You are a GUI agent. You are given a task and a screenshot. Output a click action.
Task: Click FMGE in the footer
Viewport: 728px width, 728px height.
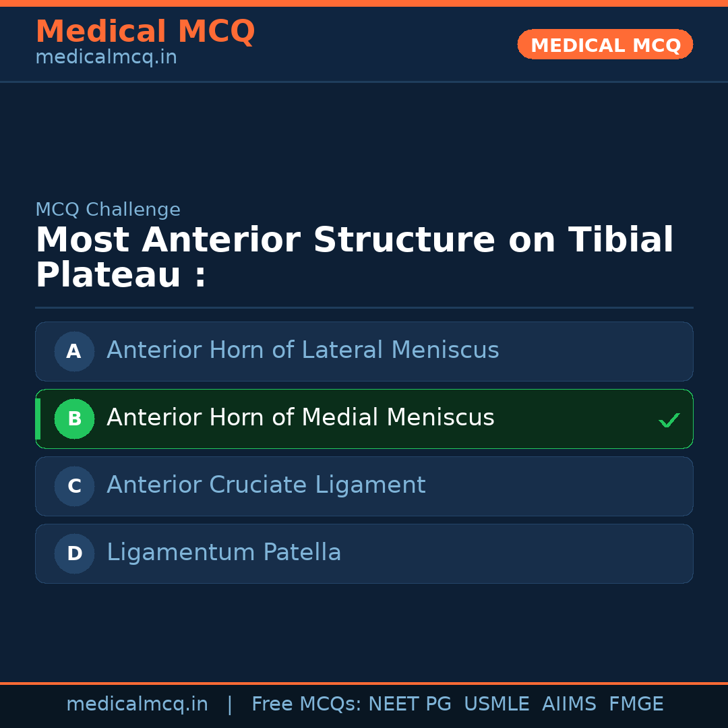[x=636, y=704]
